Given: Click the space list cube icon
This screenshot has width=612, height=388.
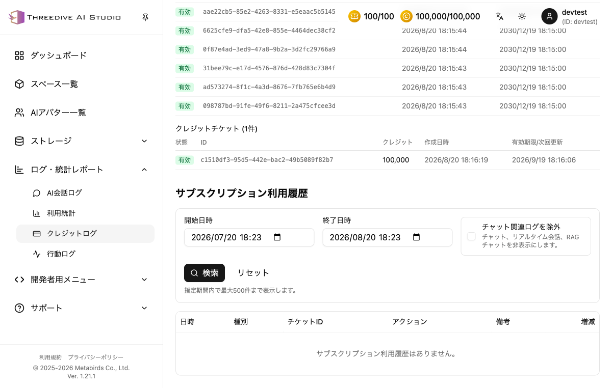Looking at the screenshot, I should pyautogui.click(x=19, y=84).
